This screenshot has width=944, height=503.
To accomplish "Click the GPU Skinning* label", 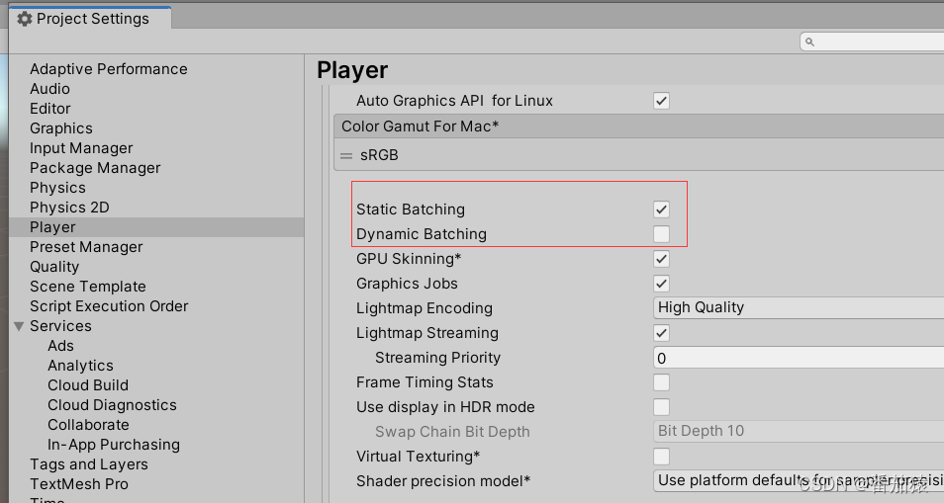I will click(x=409, y=259).
